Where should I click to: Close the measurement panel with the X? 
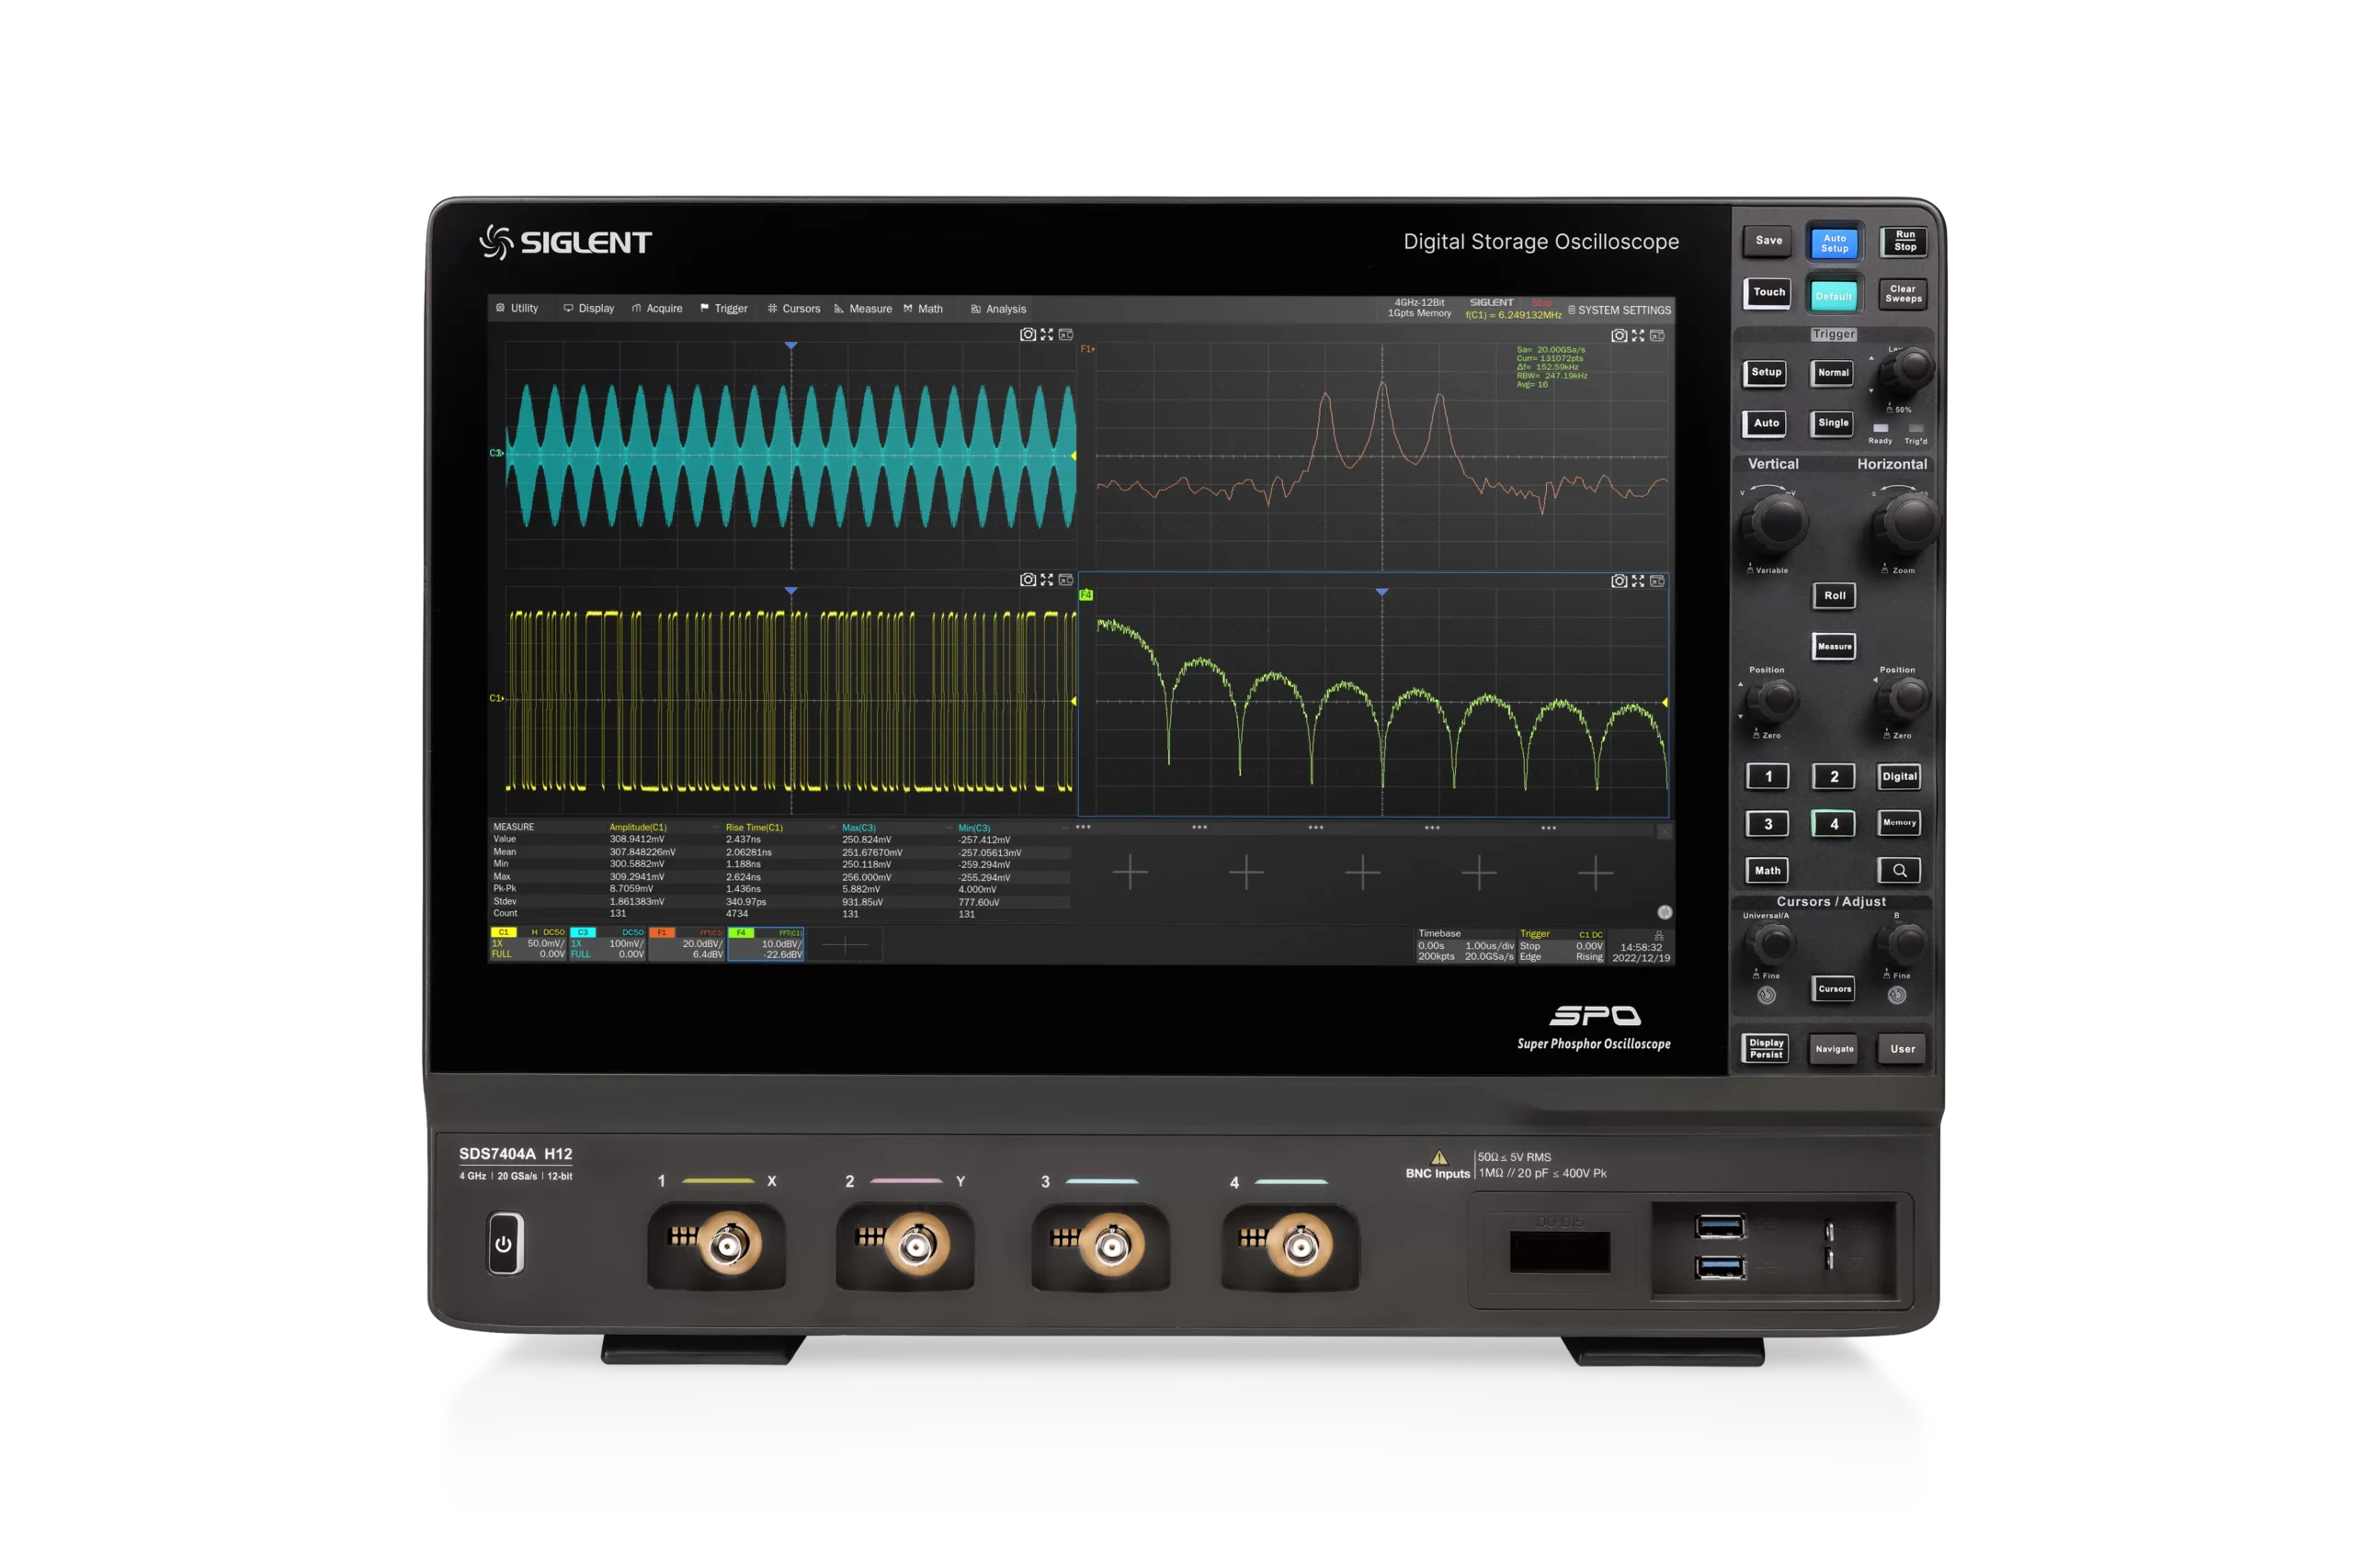pyautogui.click(x=1664, y=831)
